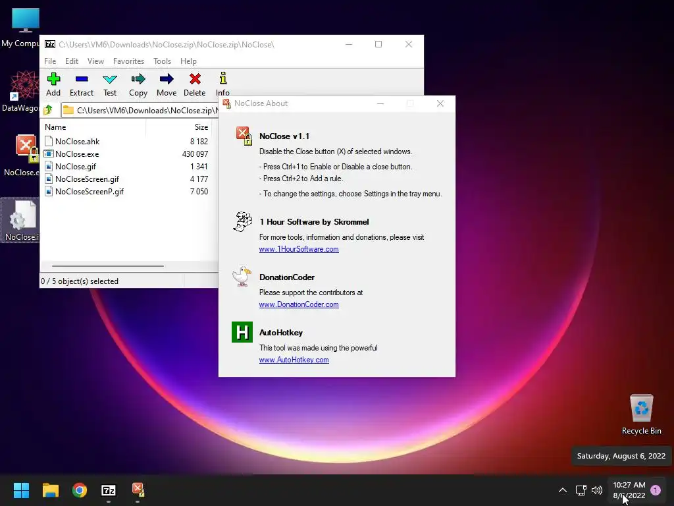Click the NoClose taskbar icon
The width and height of the screenshot is (674, 506).
(138, 490)
